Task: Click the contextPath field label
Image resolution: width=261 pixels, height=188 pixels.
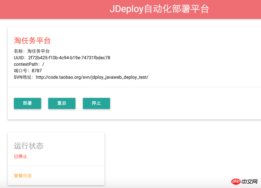Action: coord(26,64)
